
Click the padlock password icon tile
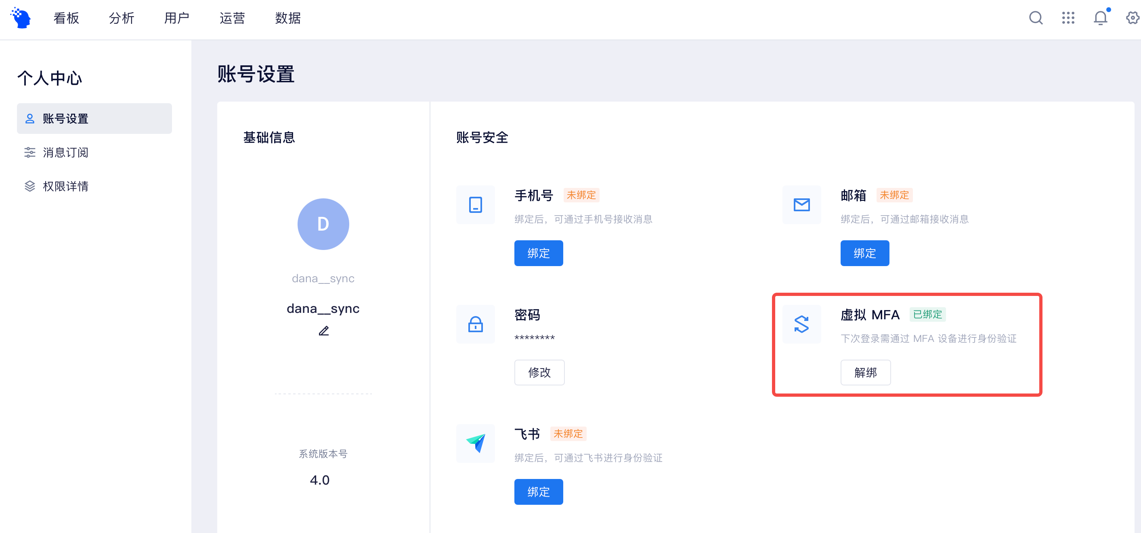coord(475,324)
